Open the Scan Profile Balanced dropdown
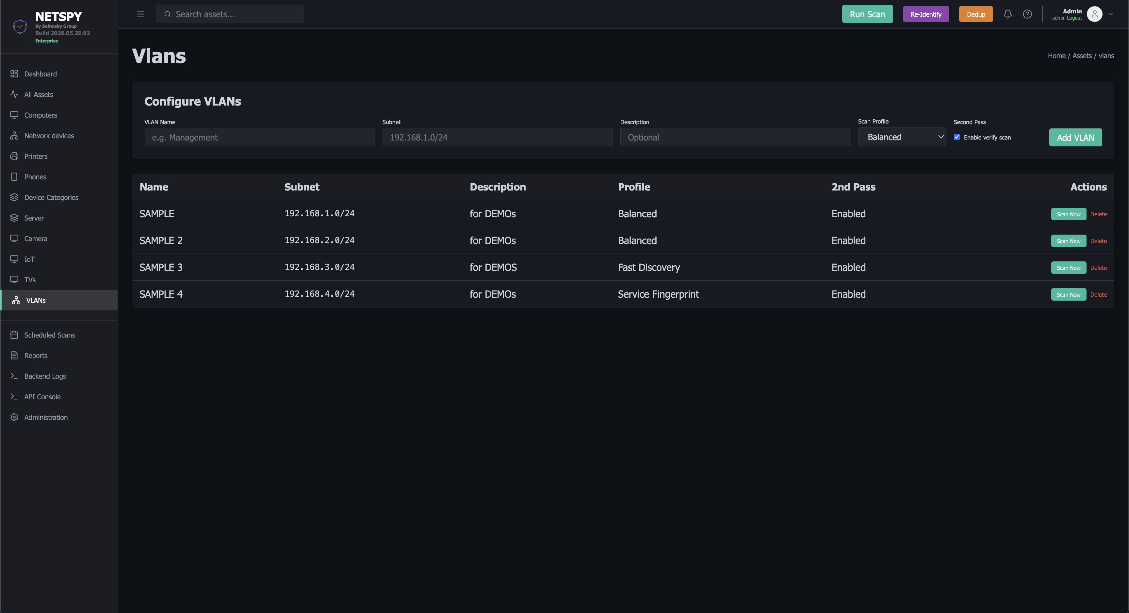The width and height of the screenshot is (1129, 613). 902,137
